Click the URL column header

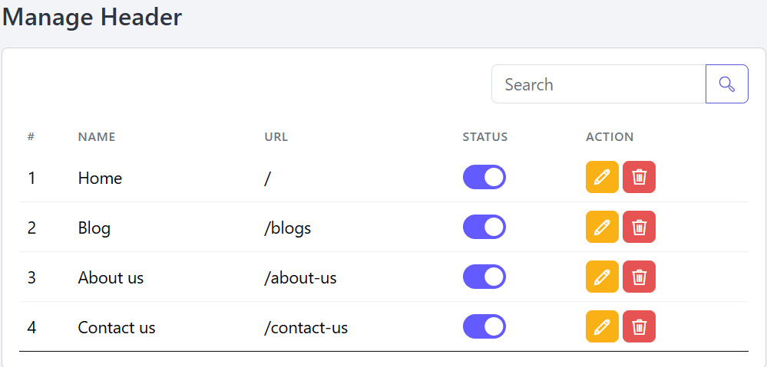(x=276, y=137)
